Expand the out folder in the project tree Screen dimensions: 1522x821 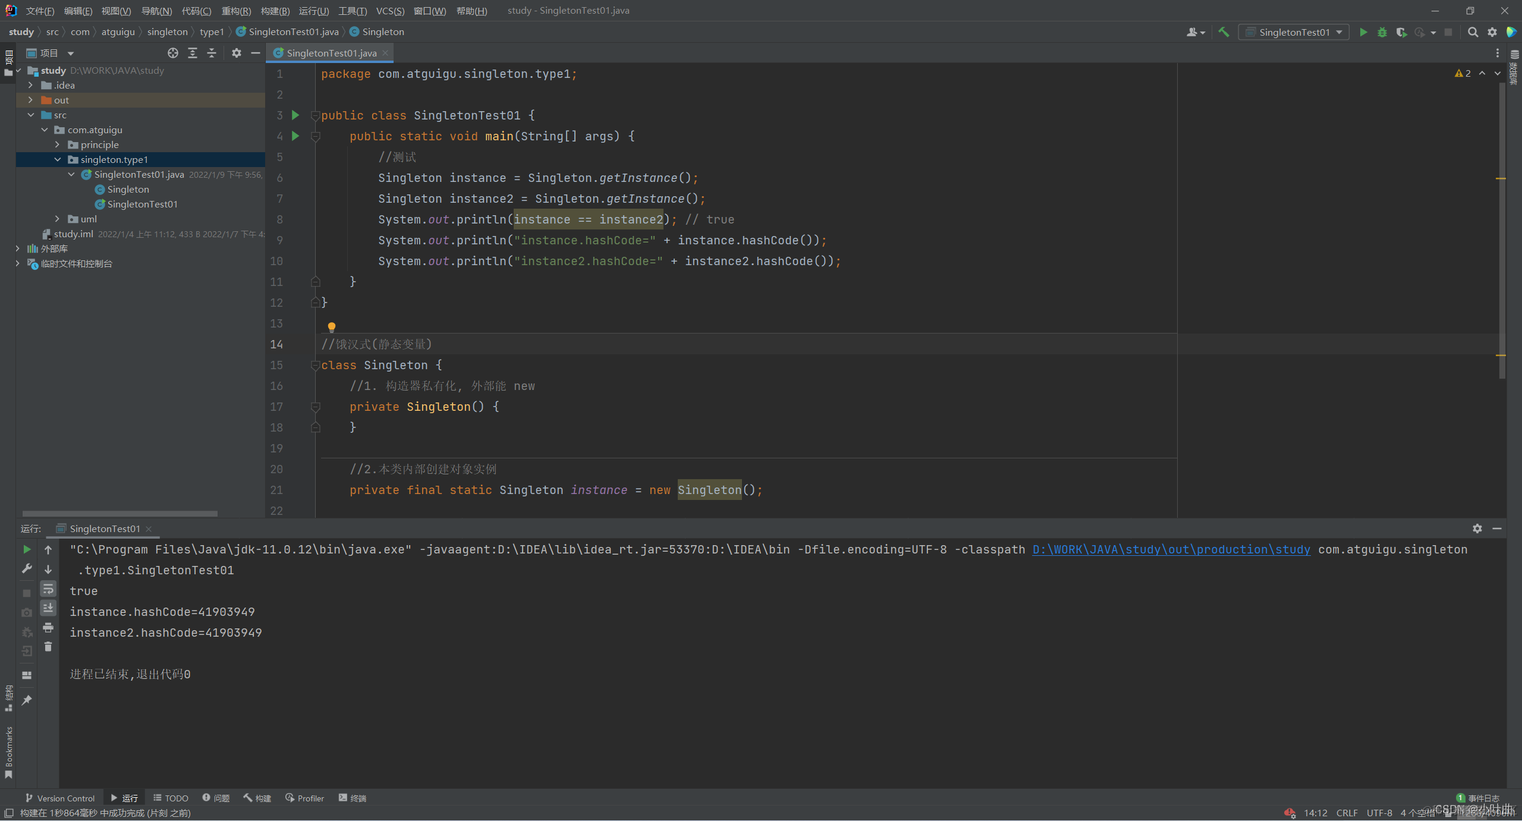31,100
